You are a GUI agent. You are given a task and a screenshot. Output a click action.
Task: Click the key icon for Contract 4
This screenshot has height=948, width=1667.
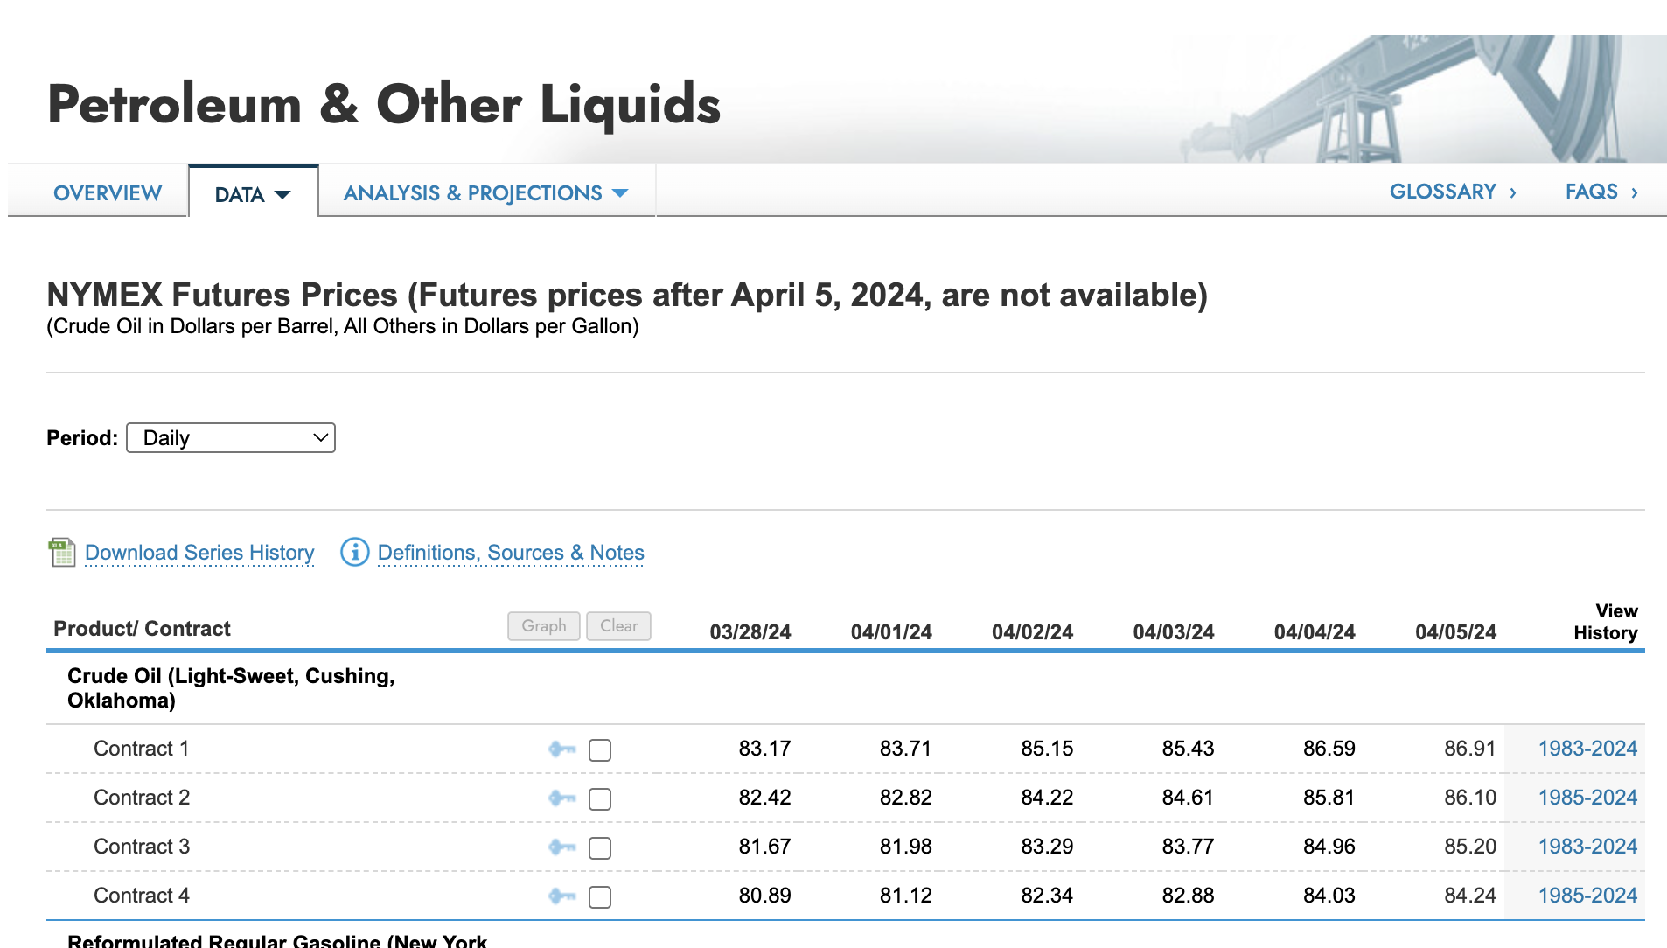click(x=561, y=896)
